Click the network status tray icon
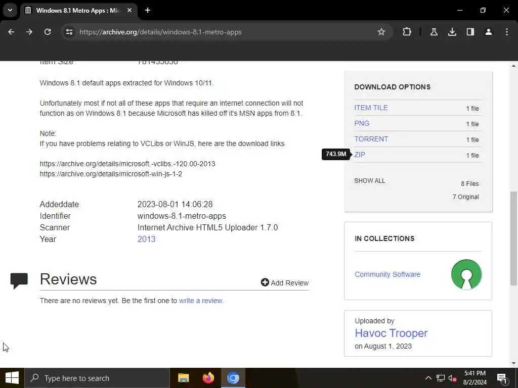The image size is (518, 388). 441,378
